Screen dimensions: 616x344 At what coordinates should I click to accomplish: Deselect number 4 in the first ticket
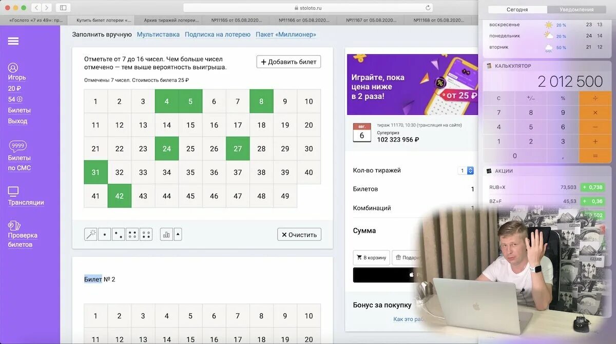pyautogui.click(x=167, y=101)
